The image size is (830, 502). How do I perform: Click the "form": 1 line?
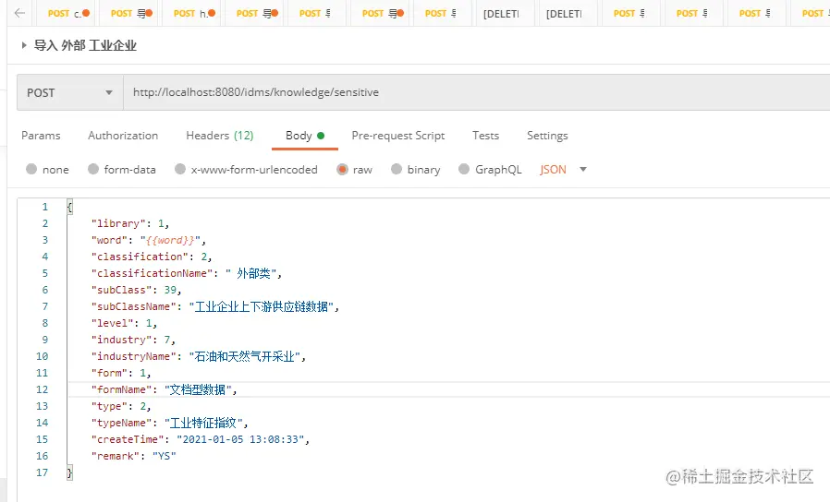121,373
